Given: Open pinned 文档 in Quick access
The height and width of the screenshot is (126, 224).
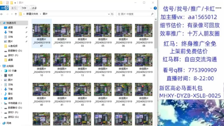Looking at the screenshot, I should [10, 37].
